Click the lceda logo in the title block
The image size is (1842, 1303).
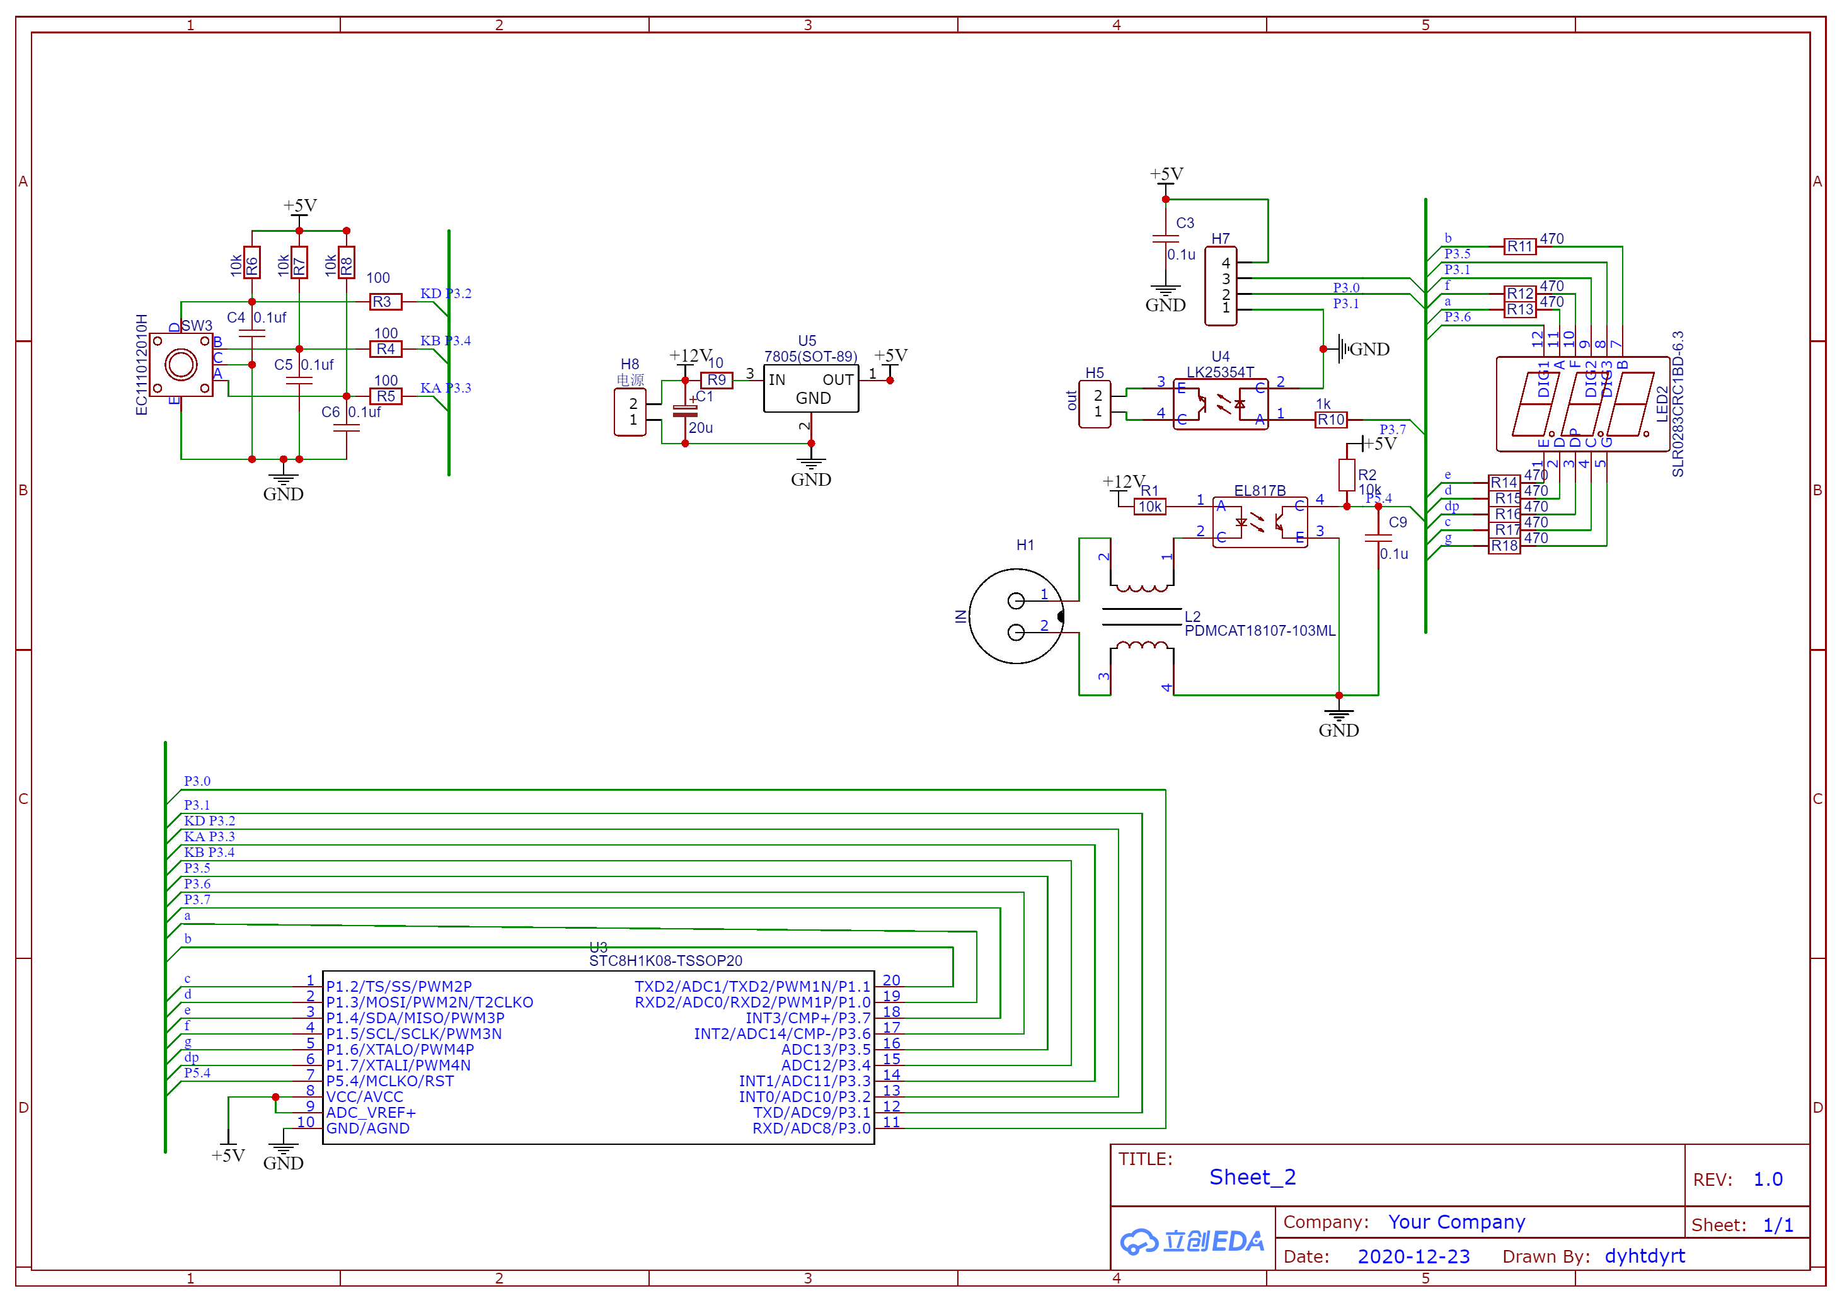pyautogui.click(x=1192, y=1242)
